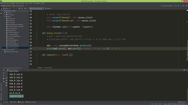The height and width of the screenshot is (105, 188).
Task: Open the VCS menu
Action: [x=34, y=3]
